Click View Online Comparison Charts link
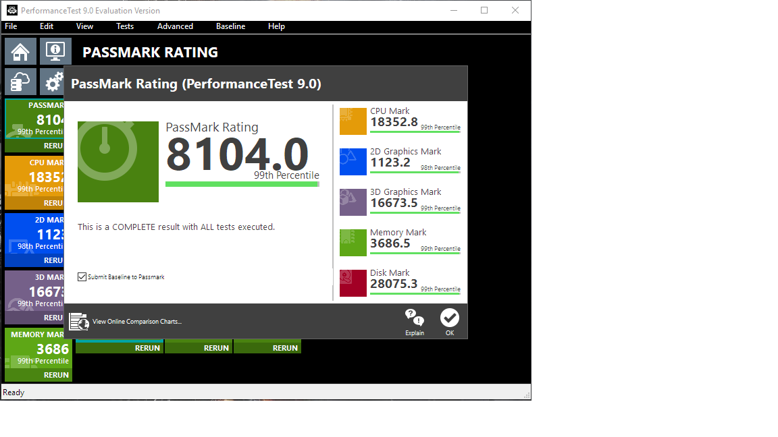 137,322
